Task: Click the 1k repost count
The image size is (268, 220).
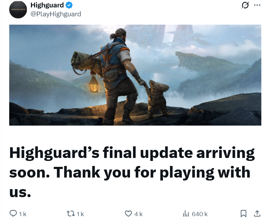Action: (x=80, y=214)
